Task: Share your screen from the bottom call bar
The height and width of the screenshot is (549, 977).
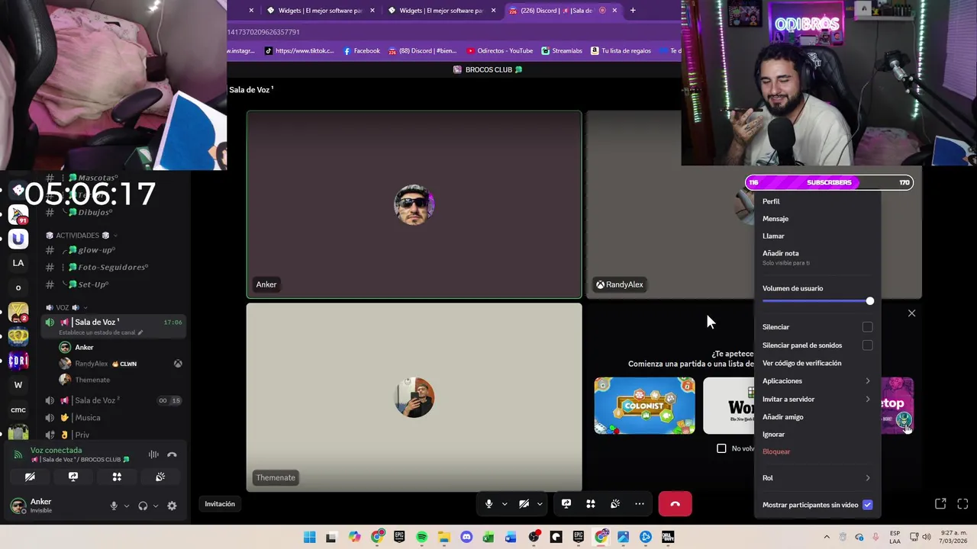Action: pyautogui.click(x=566, y=504)
